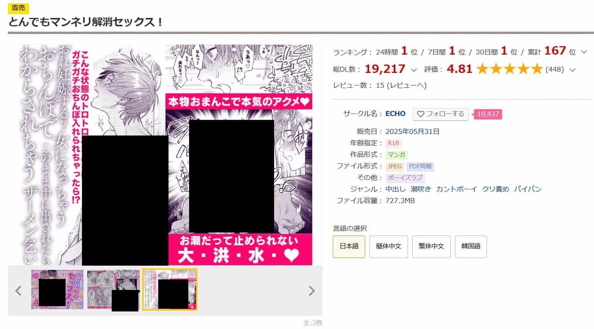Select 日本語 language option
The width and height of the screenshot is (594, 329).
(x=349, y=247)
